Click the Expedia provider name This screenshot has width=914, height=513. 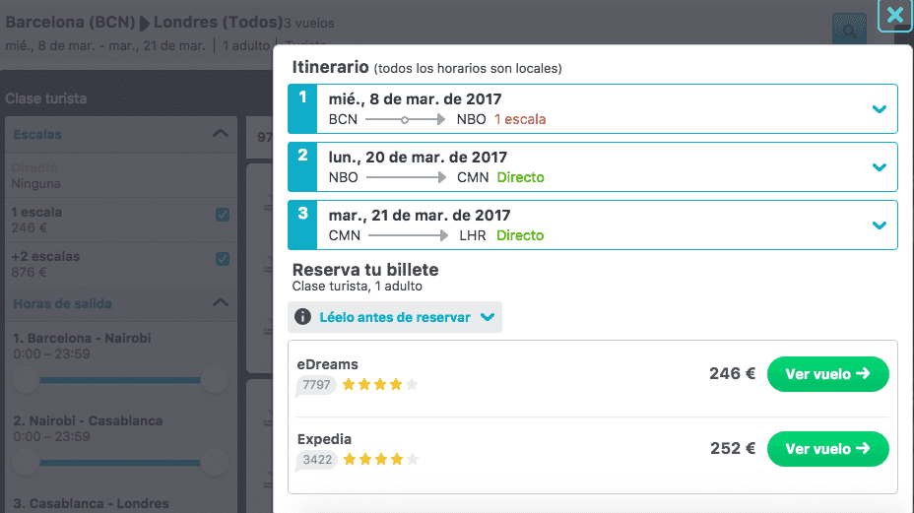(x=324, y=439)
